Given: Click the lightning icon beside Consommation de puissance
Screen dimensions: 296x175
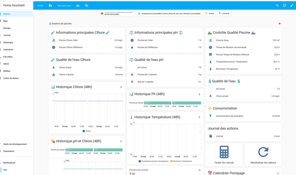Looking at the screenshot, I should [210, 116].
